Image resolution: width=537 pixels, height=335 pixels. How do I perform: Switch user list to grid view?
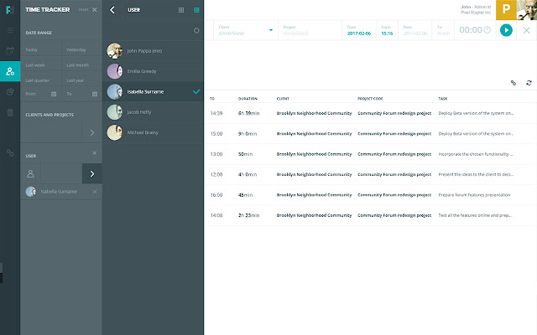coord(181,10)
